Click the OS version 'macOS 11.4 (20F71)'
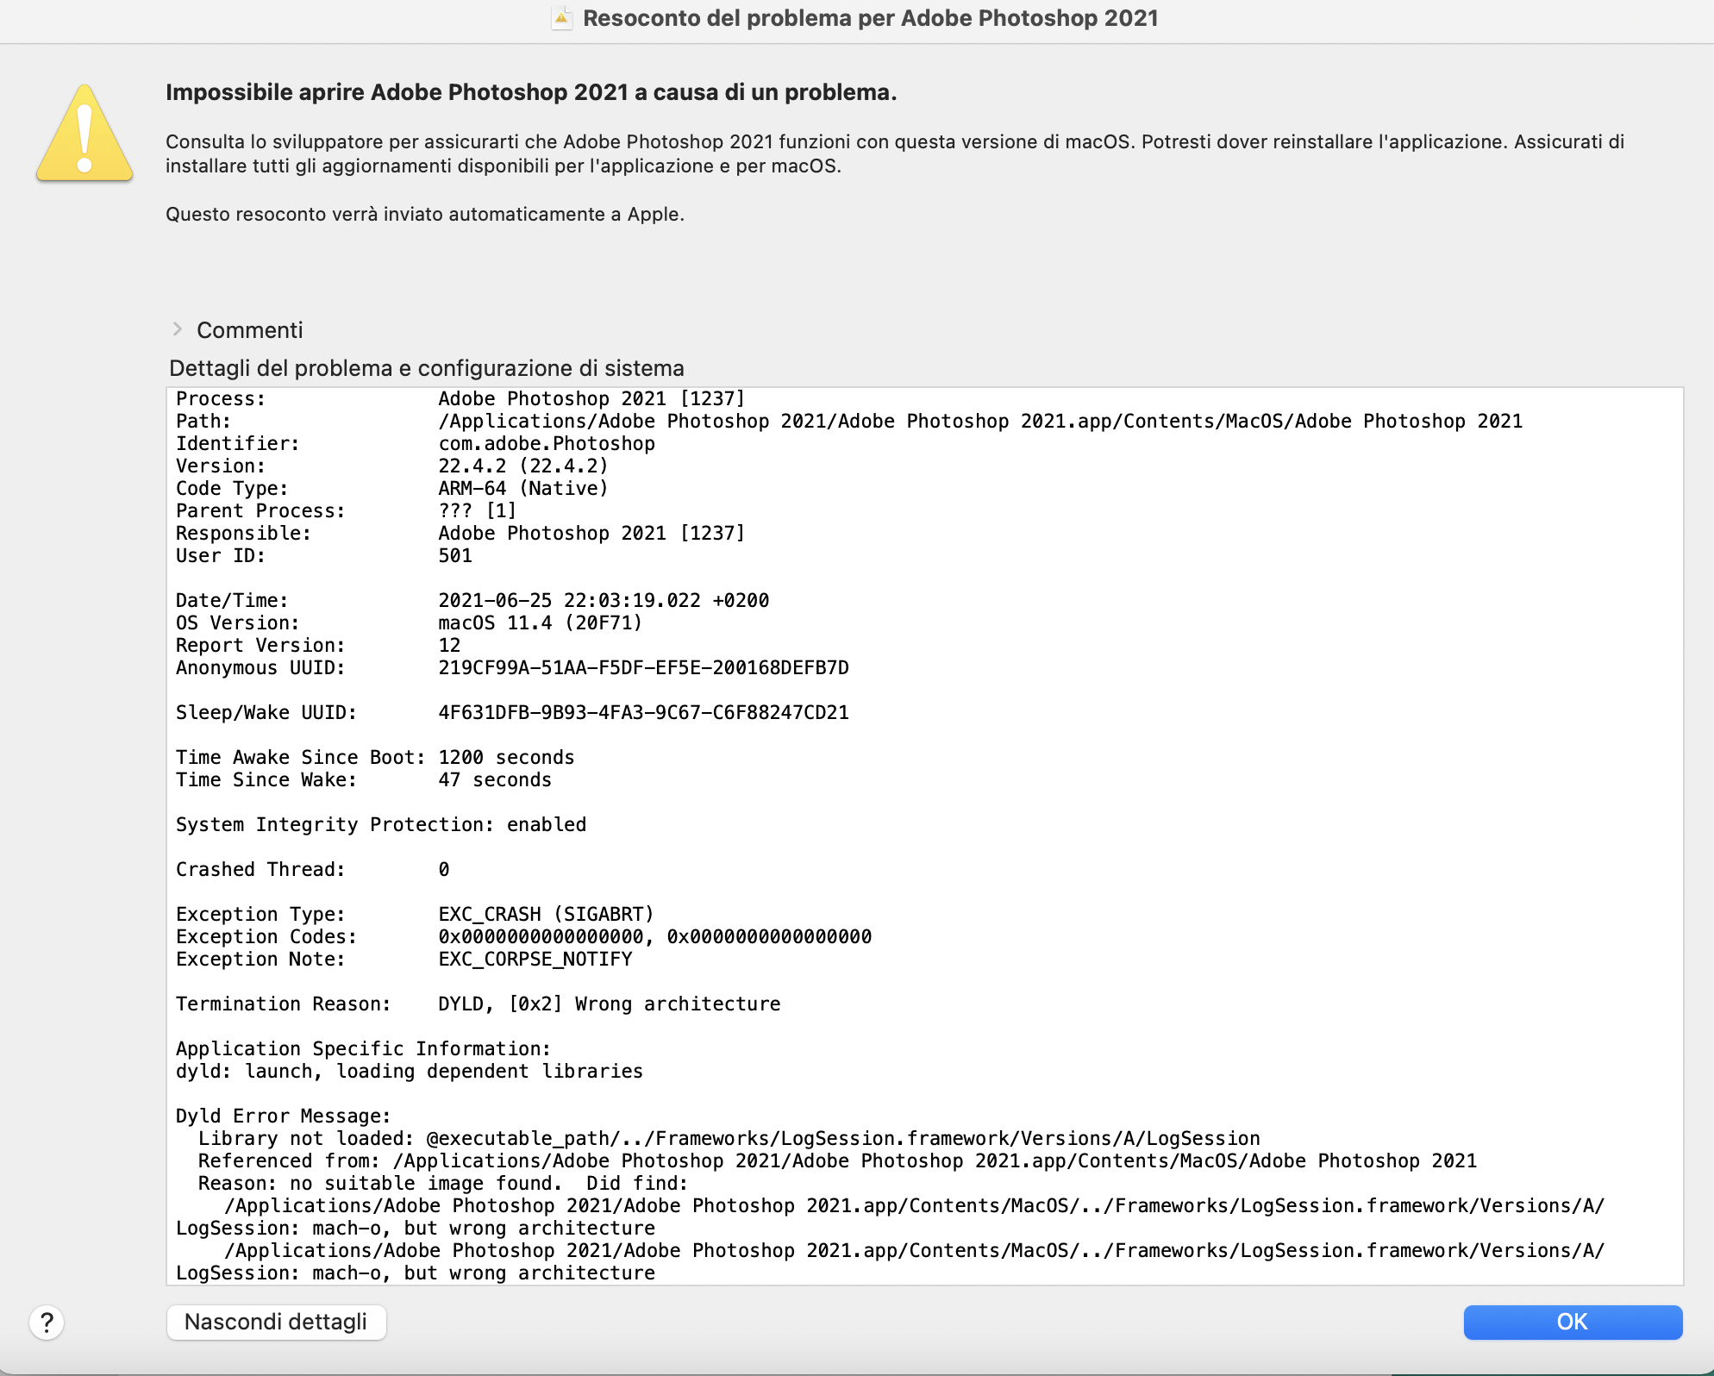Image resolution: width=1714 pixels, height=1376 pixels. [x=540, y=622]
